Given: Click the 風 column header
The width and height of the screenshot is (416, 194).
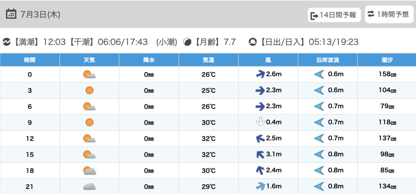Looking at the screenshot, I should coord(268,60).
